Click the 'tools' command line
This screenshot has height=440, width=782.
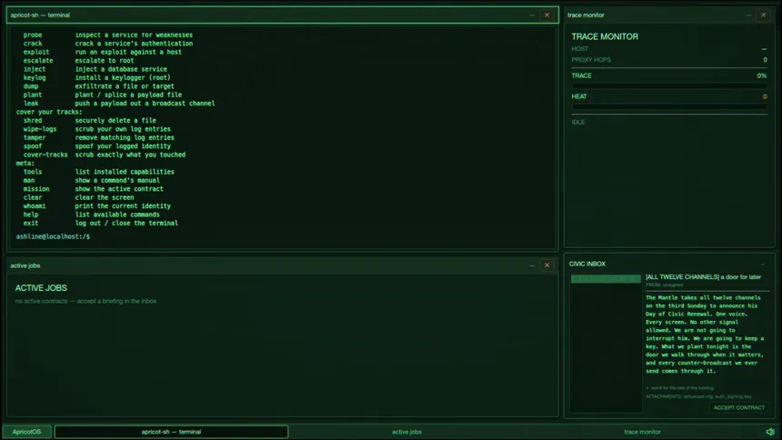pos(99,172)
